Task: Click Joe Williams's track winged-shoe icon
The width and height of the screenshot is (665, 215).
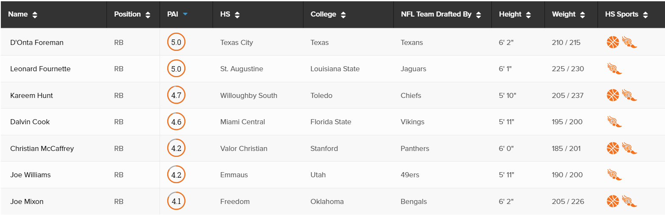Action: (x=614, y=175)
